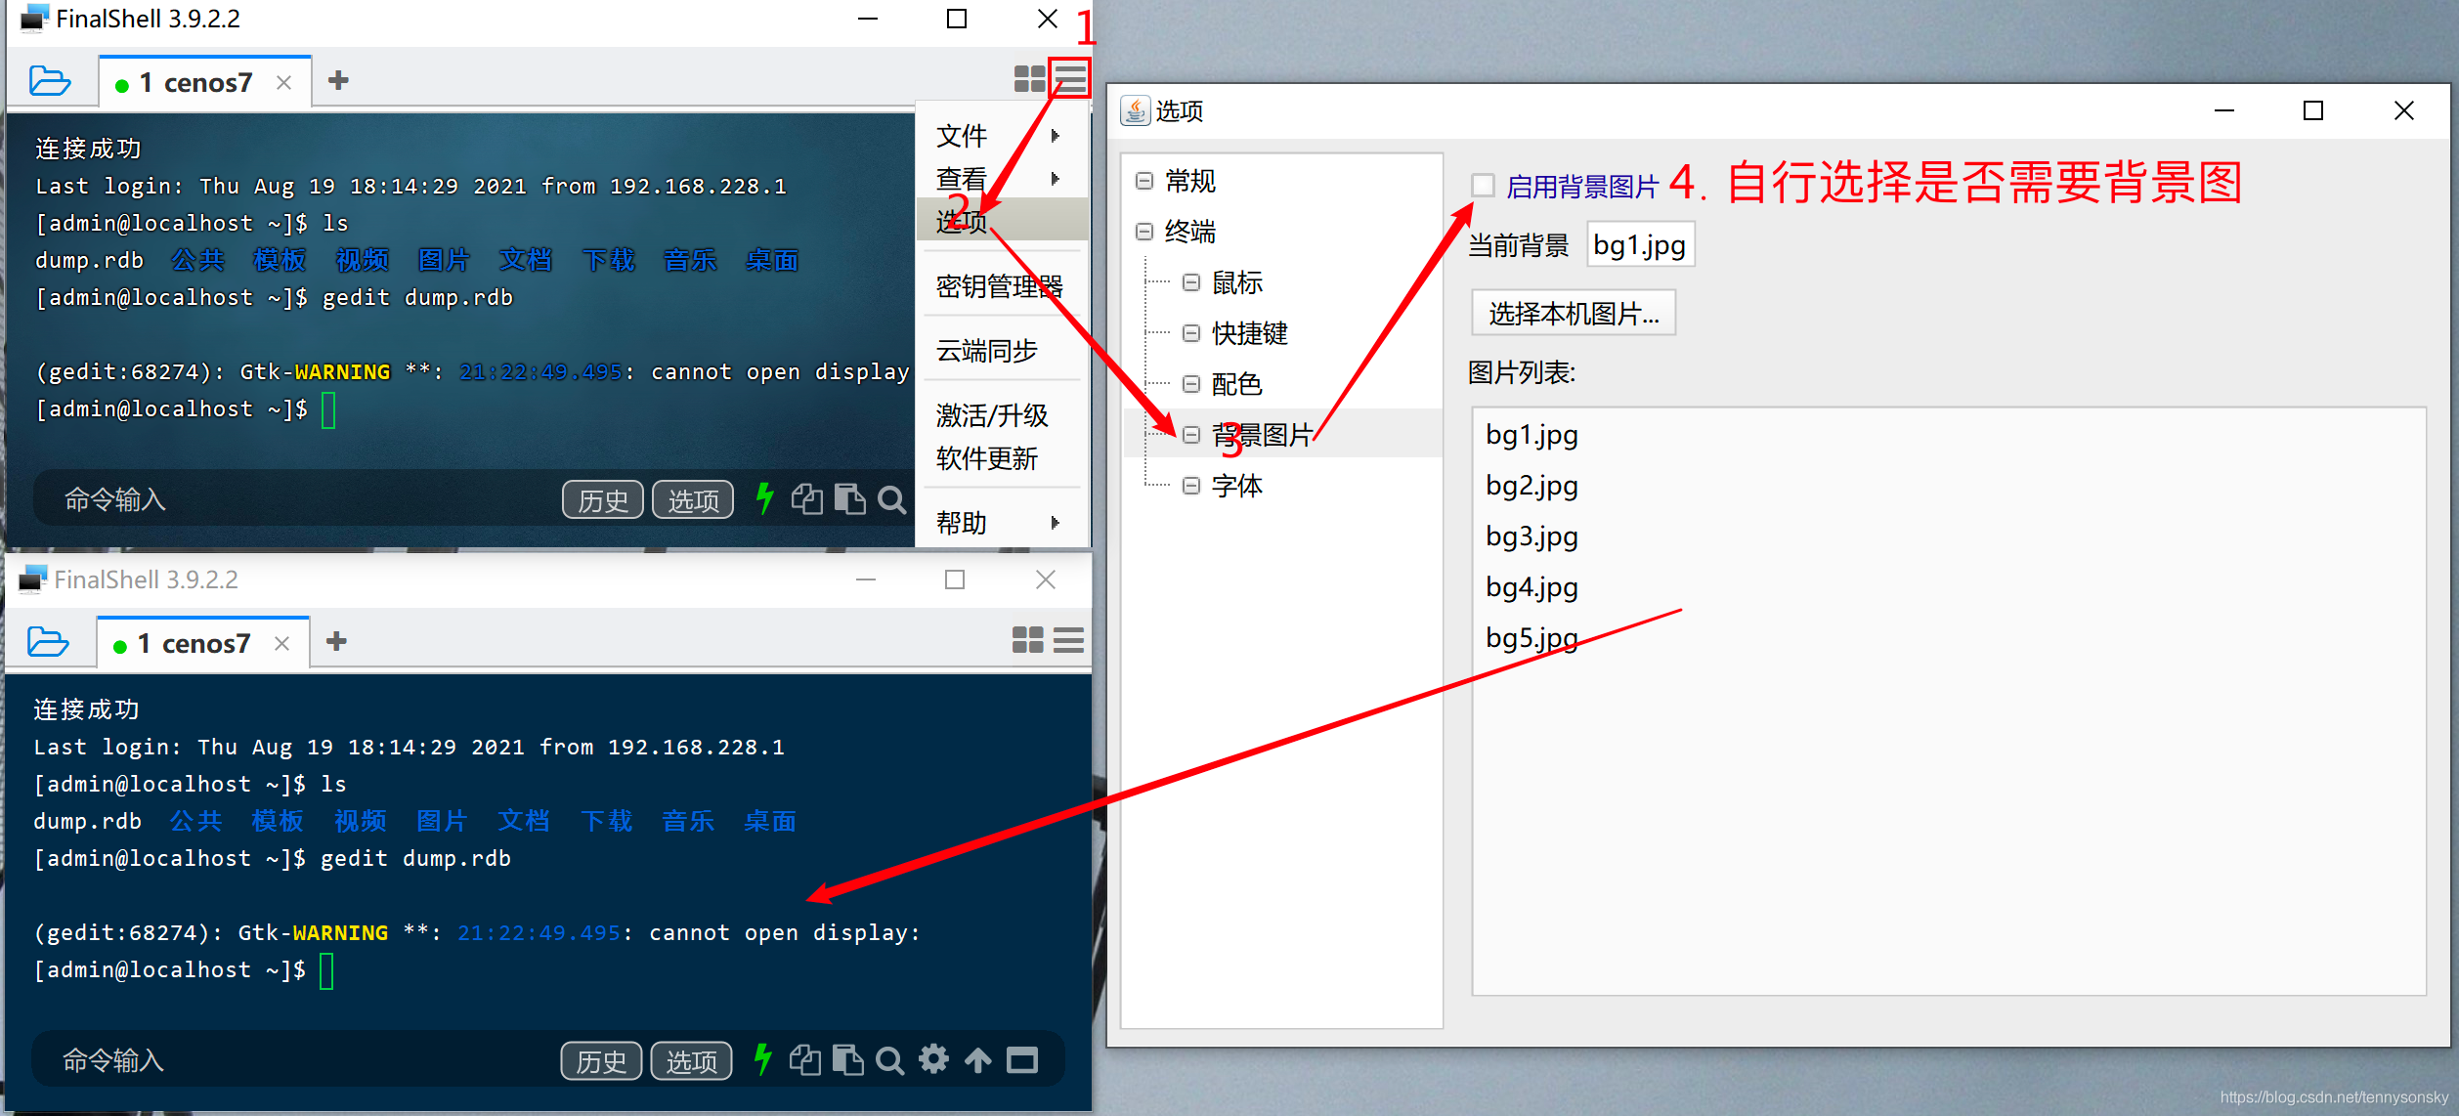The height and width of the screenshot is (1116, 2459).
Task: Collapse 终端 tree node
Action: (1144, 232)
